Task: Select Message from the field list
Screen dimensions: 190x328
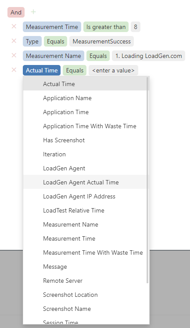Action: point(86,267)
